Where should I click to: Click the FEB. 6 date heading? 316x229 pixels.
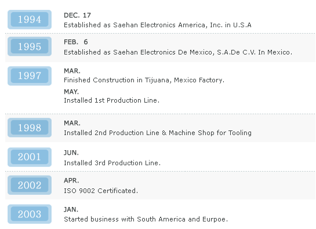(76, 42)
